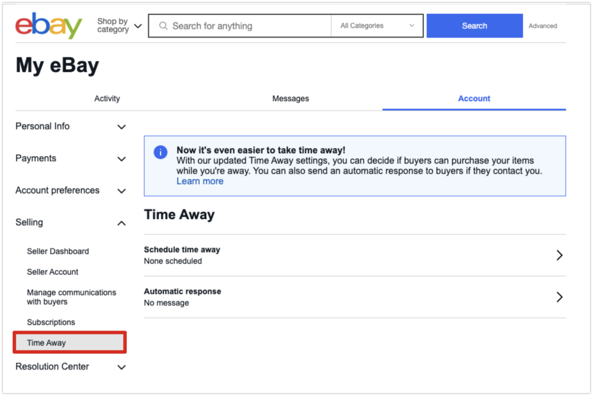Expand the Payments section

coord(122,158)
